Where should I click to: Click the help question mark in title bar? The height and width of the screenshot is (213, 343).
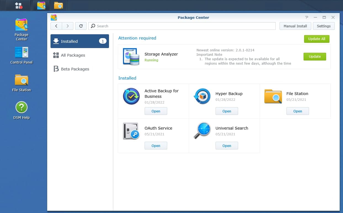pyautogui.click(x=307, y=17)
